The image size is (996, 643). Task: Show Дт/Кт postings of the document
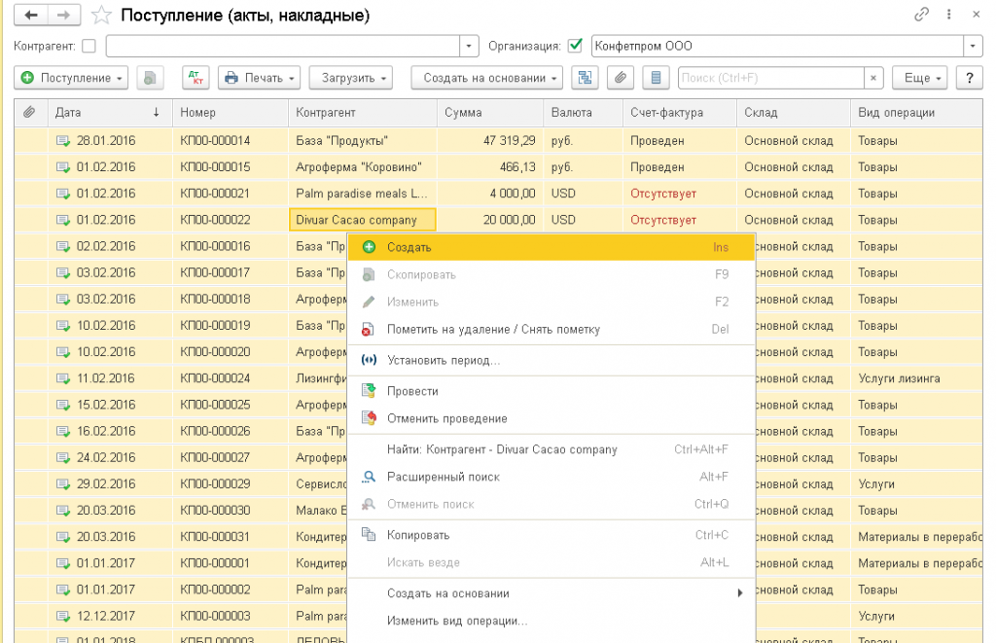pyautogui.click(x=196, y=78)
